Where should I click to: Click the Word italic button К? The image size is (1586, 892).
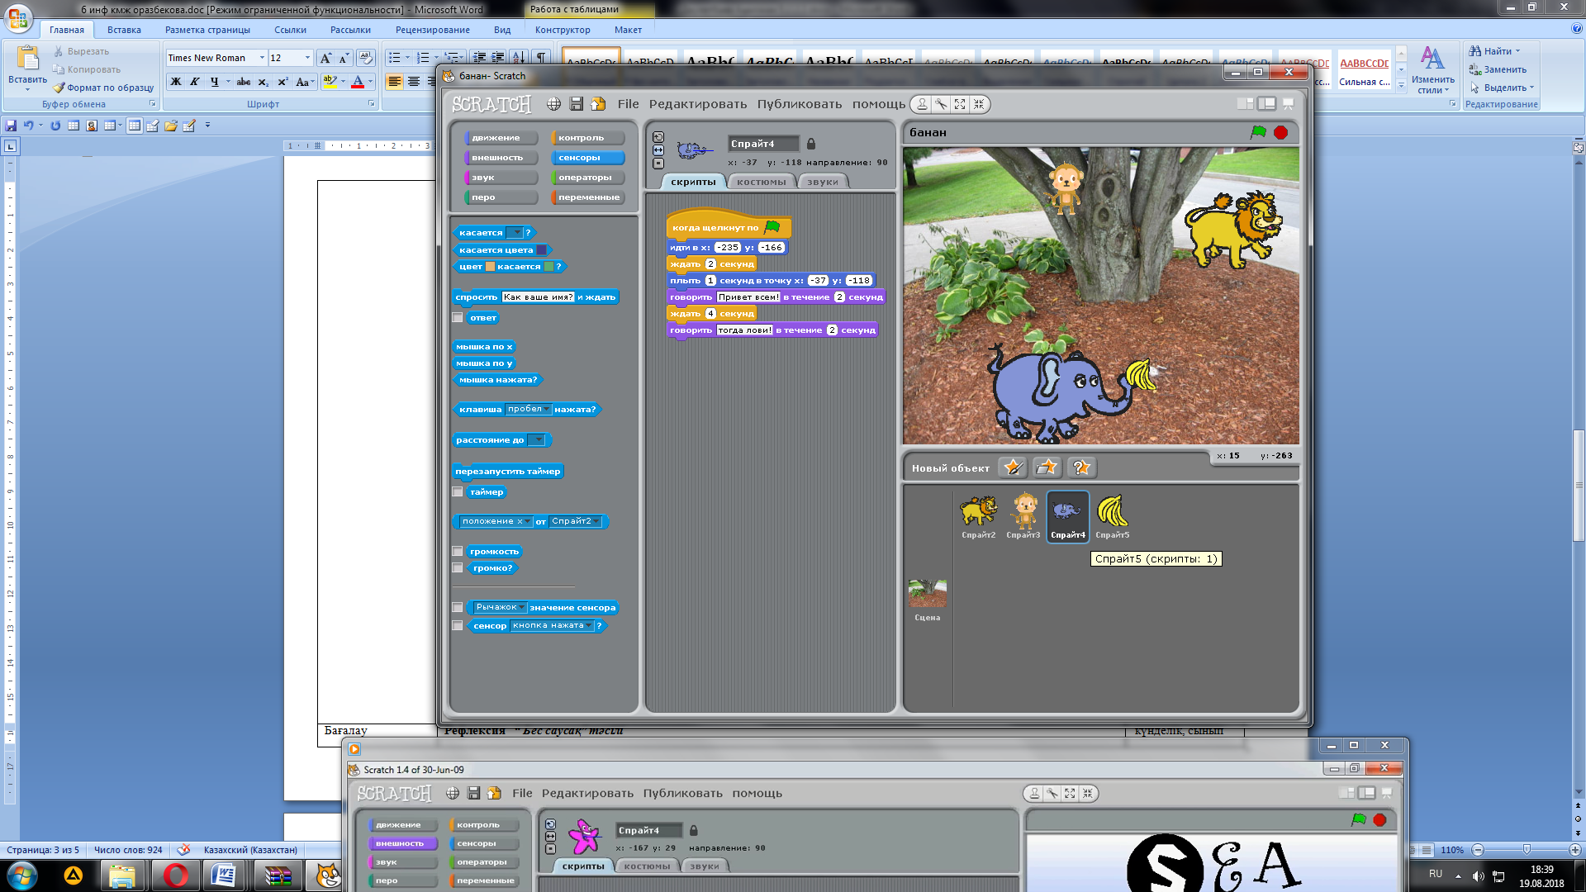[194, 82]
